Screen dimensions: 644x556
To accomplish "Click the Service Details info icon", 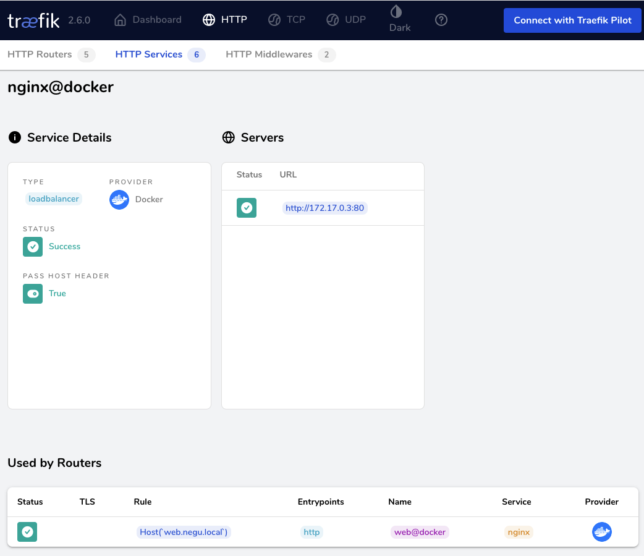I will click(14, 137).
